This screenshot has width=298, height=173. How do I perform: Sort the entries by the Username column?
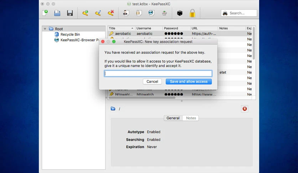coord(149,28)
